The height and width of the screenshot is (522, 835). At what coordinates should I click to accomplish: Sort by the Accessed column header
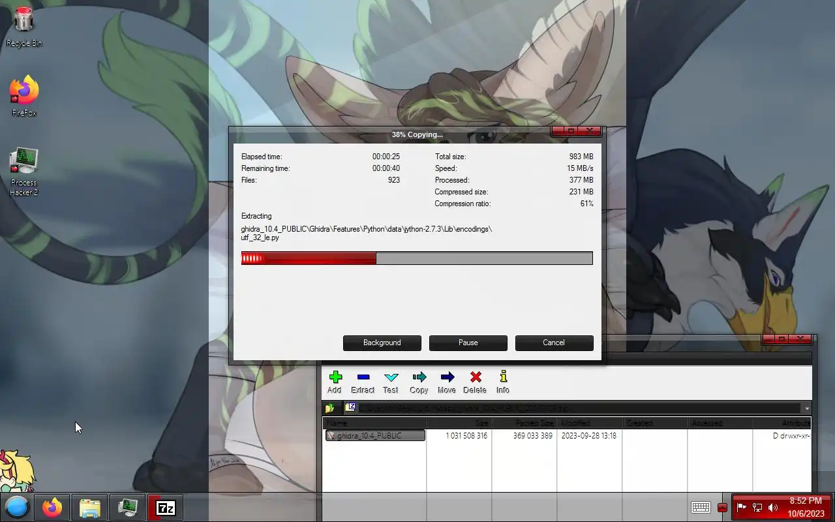720,423
